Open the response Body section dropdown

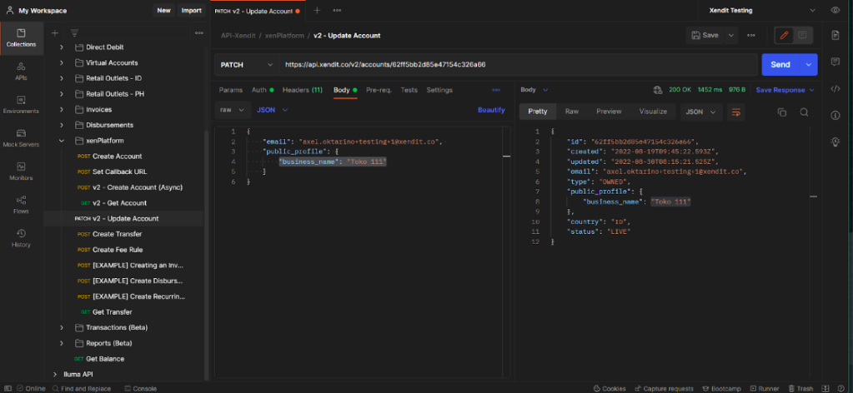[534, 90]
